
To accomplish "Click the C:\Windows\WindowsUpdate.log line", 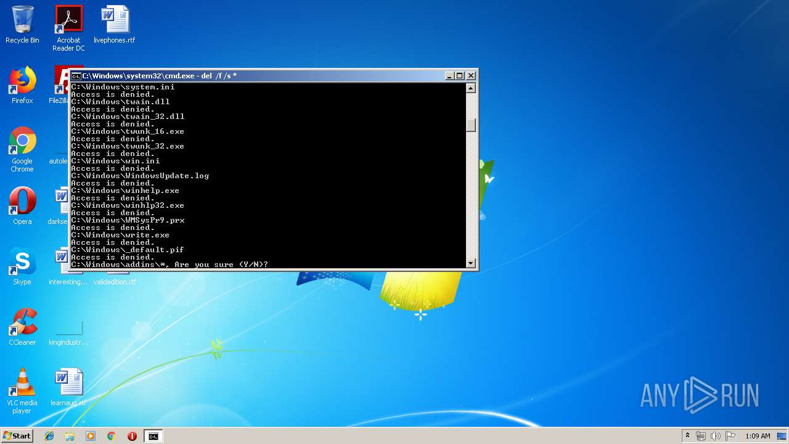I will coord(140,176).
